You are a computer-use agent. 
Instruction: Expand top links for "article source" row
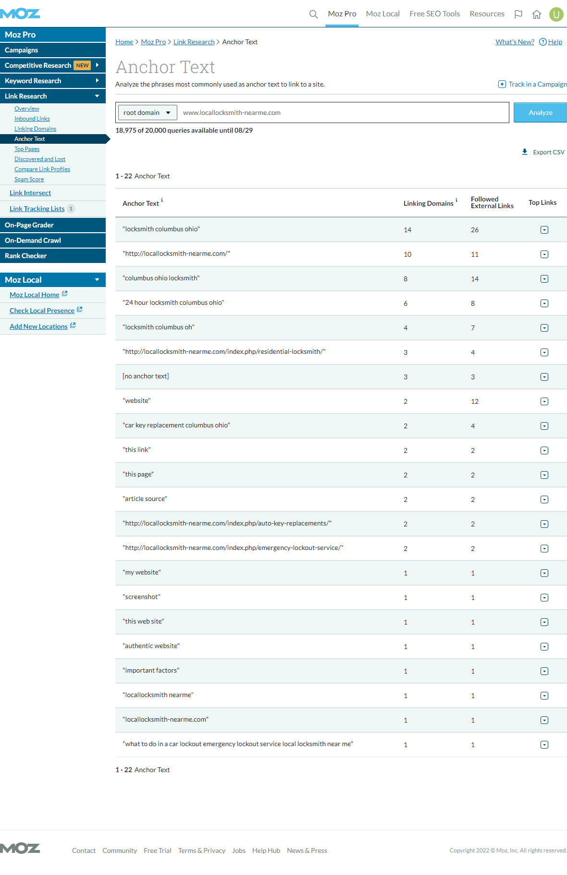544,500
